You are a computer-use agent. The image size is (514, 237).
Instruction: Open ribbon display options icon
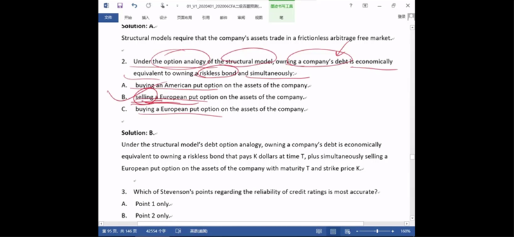[x=365, y=6]
